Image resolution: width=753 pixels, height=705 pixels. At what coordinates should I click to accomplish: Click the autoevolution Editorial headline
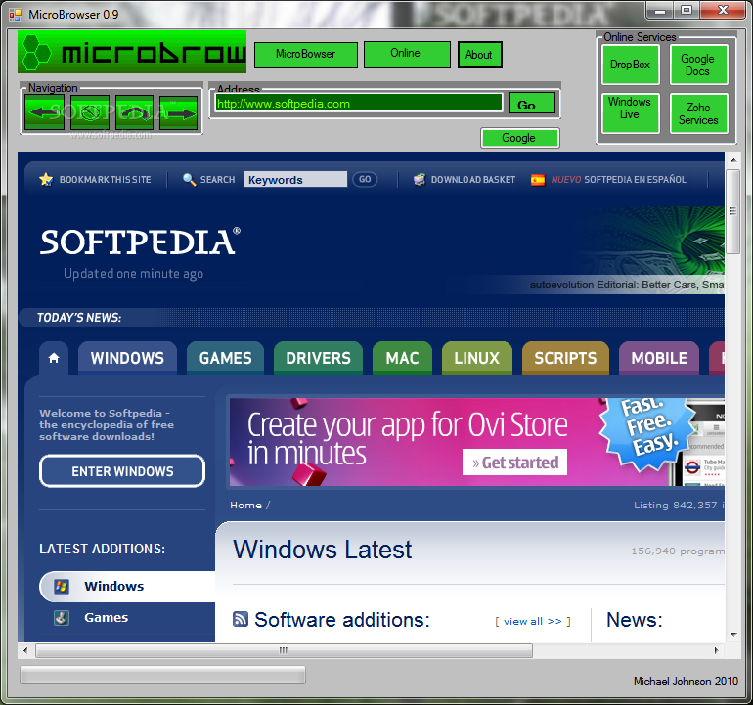[627, 285]
